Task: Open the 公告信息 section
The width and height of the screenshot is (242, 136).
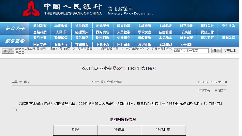Action: pyautogui.click(x=82, y=38)
